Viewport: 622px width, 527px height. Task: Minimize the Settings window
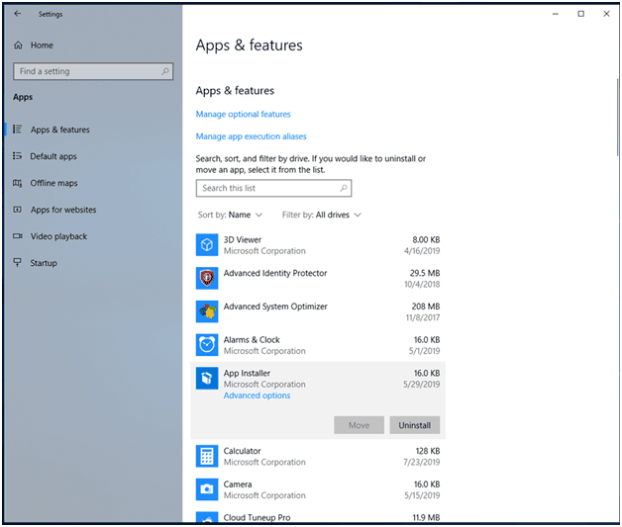click(556, 14)
